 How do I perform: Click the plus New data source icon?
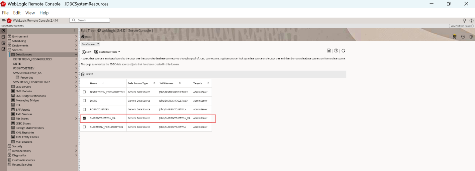84,52
